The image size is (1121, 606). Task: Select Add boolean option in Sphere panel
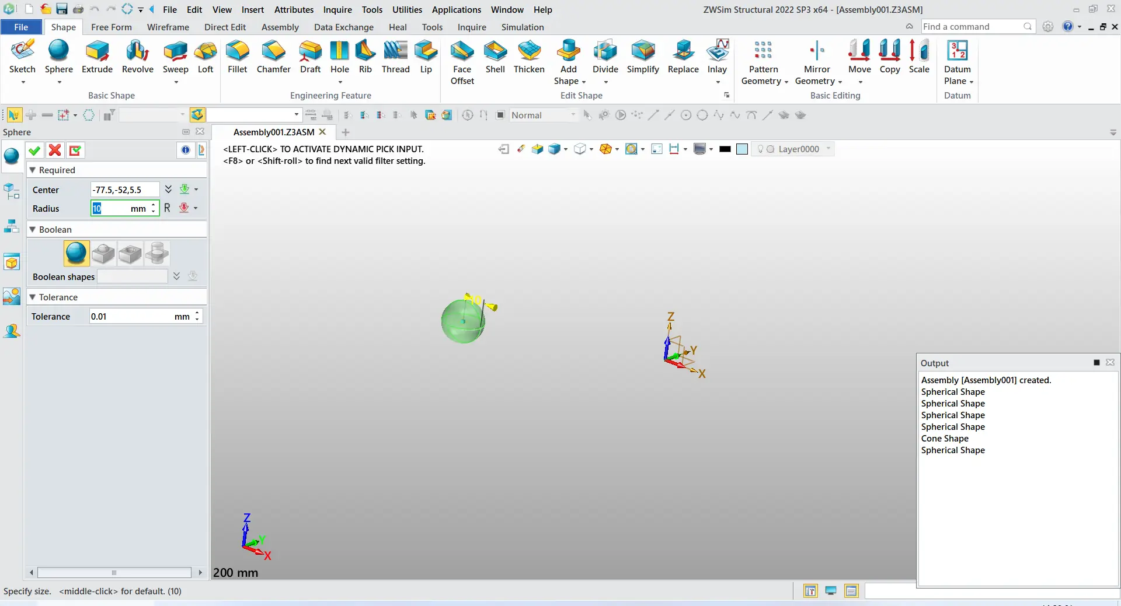[103, 254]
